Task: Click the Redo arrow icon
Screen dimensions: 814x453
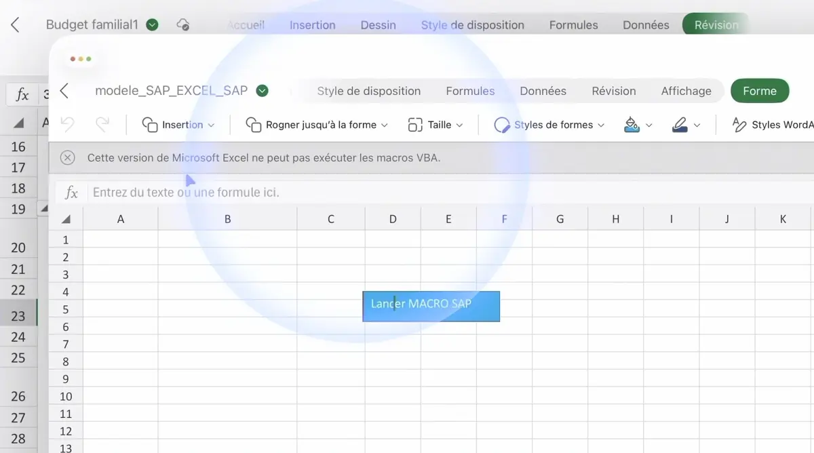Action: (102, 125)
